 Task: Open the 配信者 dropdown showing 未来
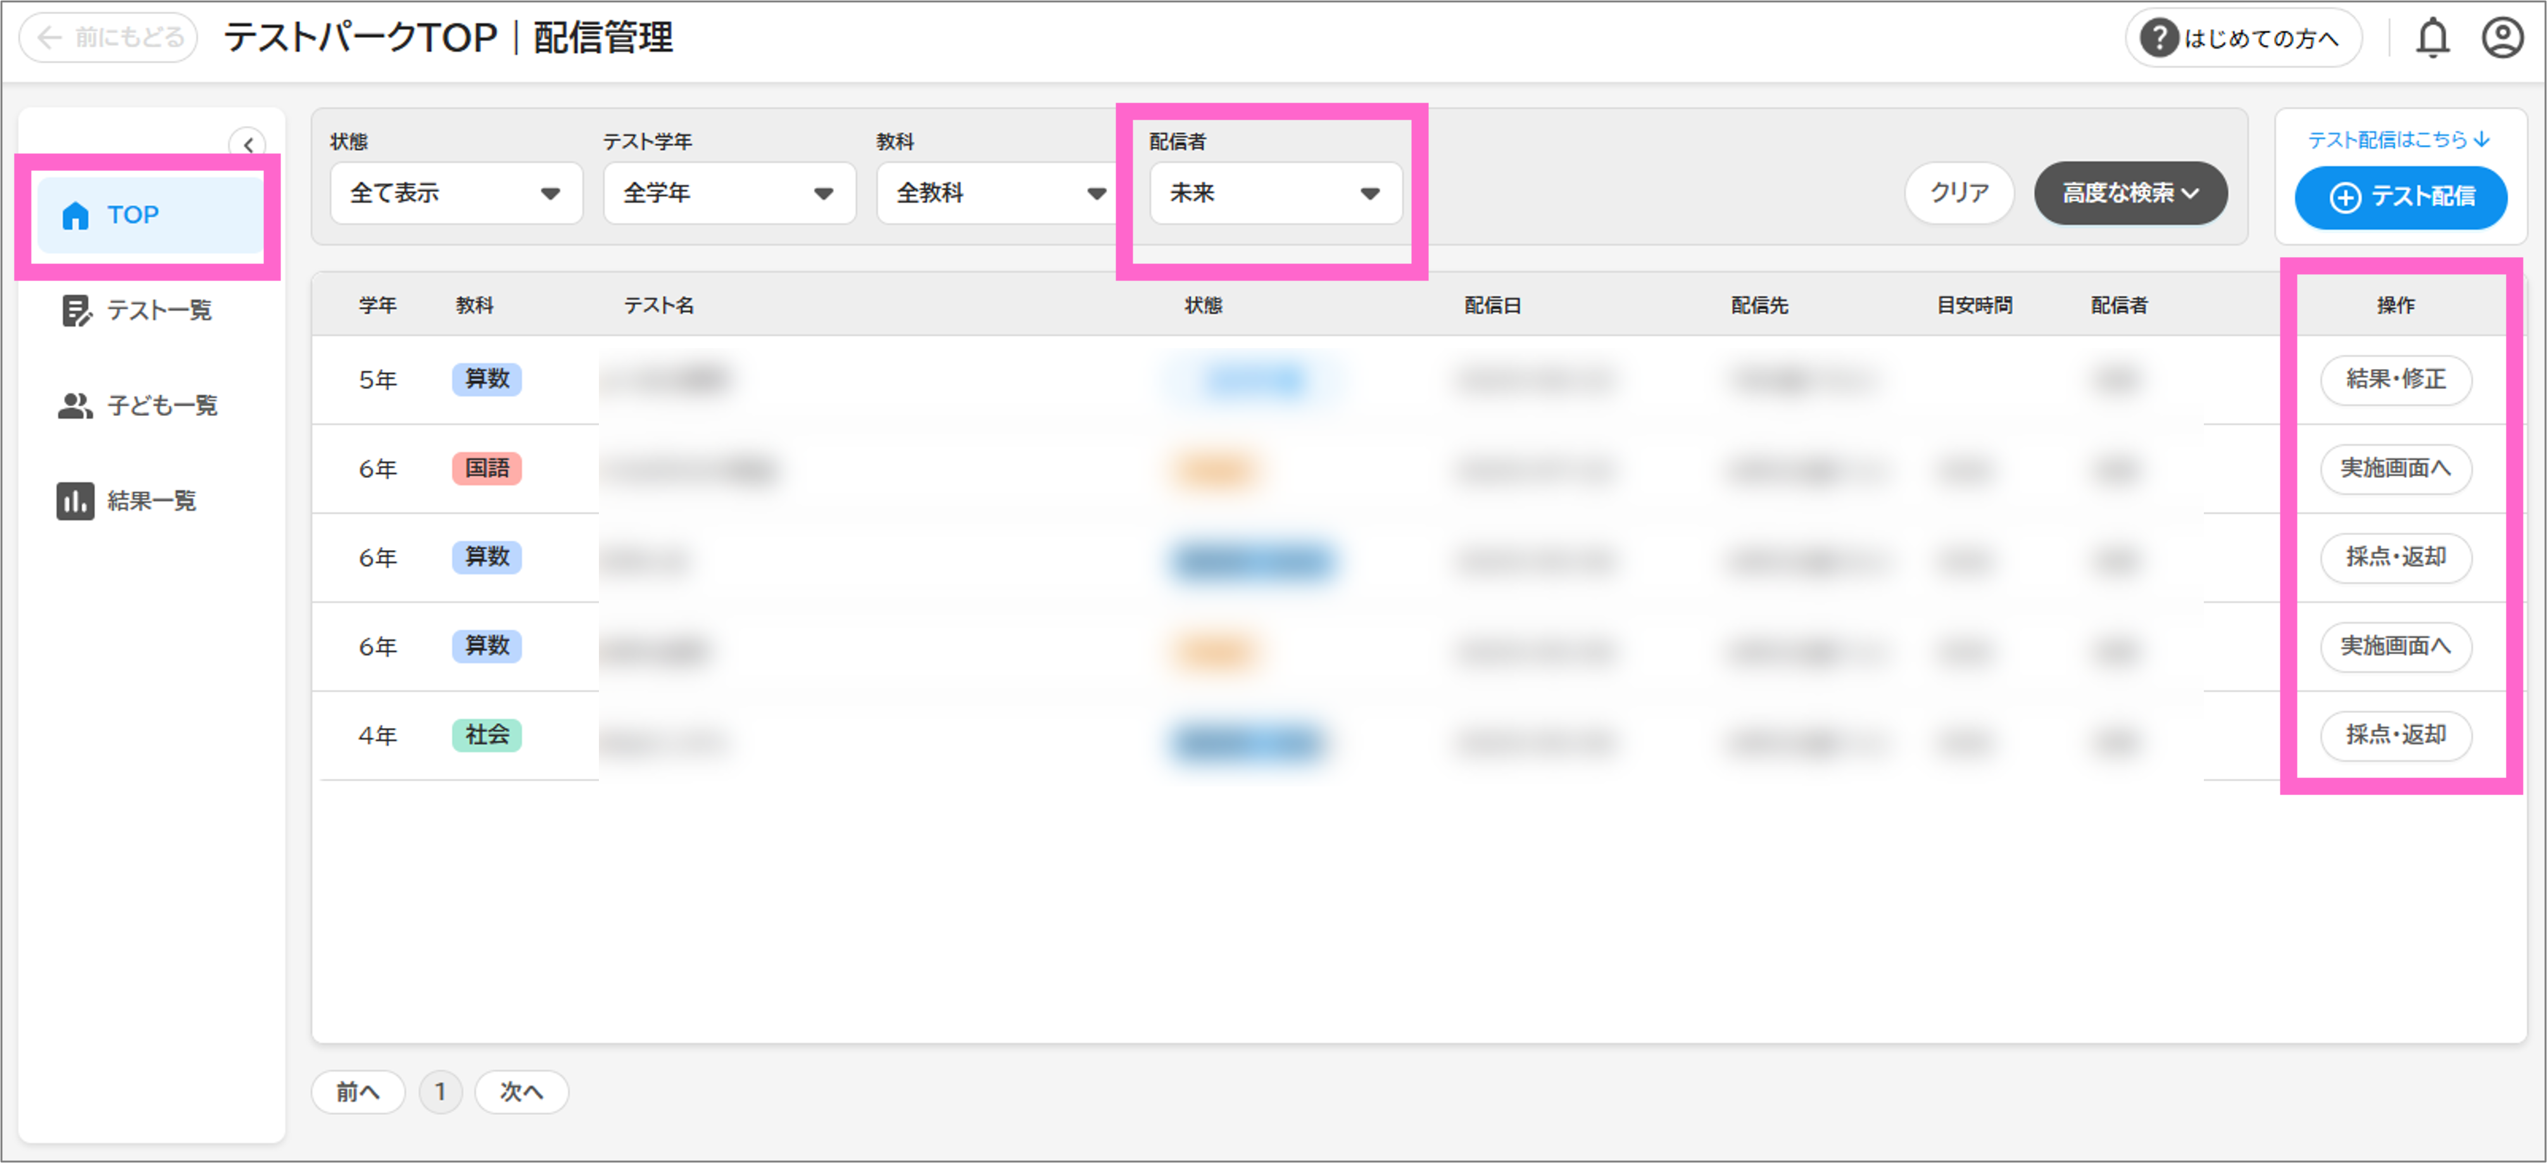[1274, 194]
